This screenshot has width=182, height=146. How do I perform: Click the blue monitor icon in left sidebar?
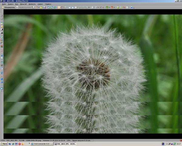pos(2,89)
